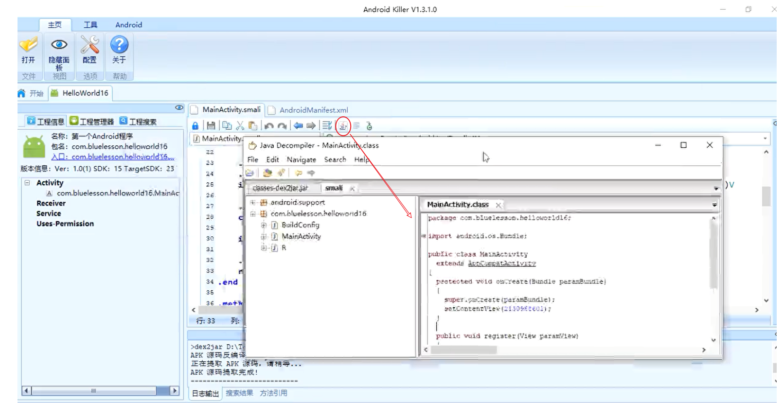Select the 方法引用 method references tab
Screen dimensions: 784x403
[273, 393]
